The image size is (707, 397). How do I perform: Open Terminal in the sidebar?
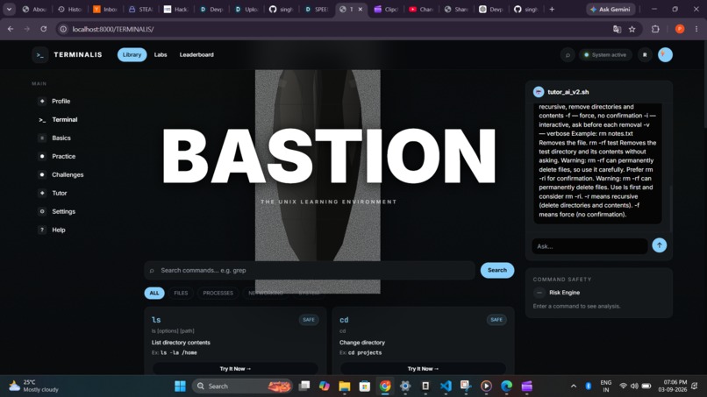65,119
